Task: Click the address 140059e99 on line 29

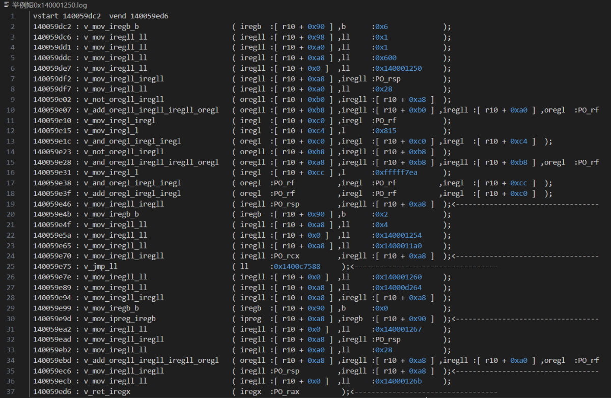Action: 52,308
